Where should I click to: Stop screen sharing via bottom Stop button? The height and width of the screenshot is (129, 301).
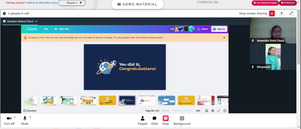(x=166, y=121)
